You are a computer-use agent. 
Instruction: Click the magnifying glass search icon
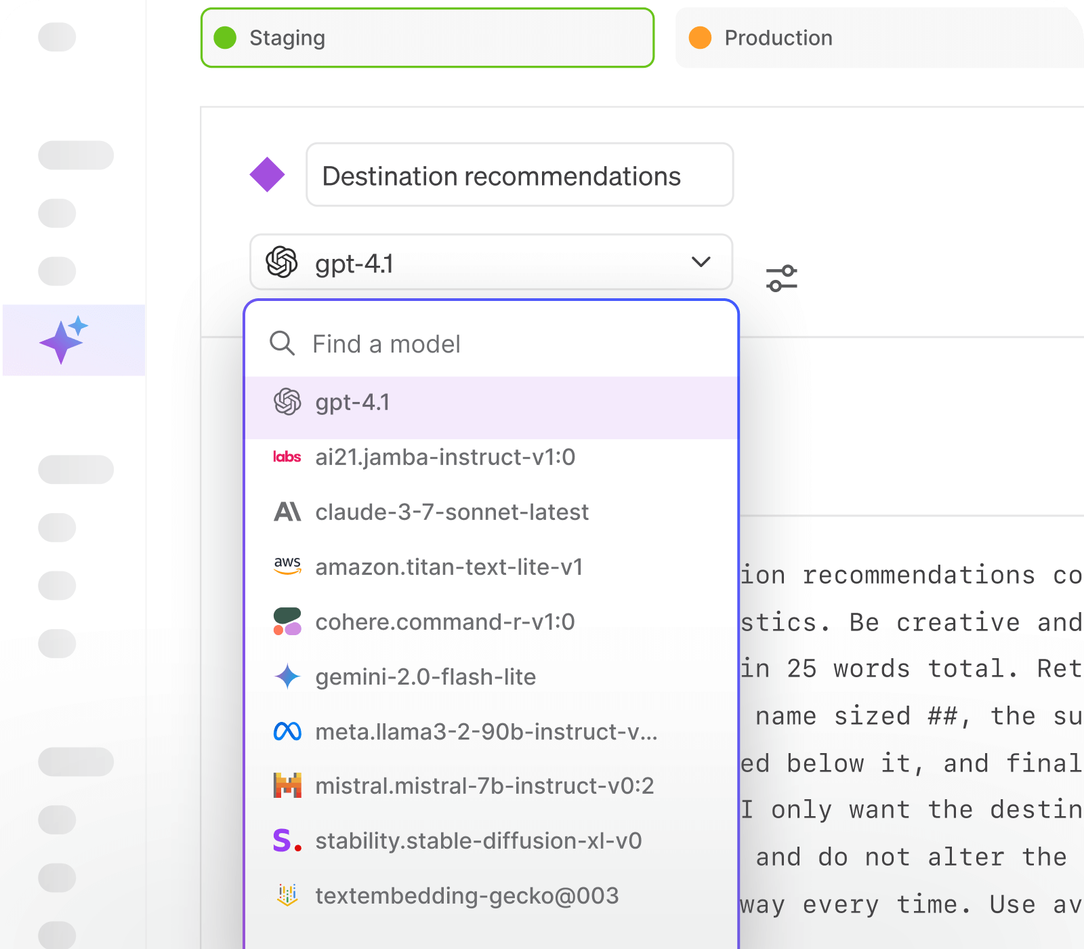click(282, 344)
